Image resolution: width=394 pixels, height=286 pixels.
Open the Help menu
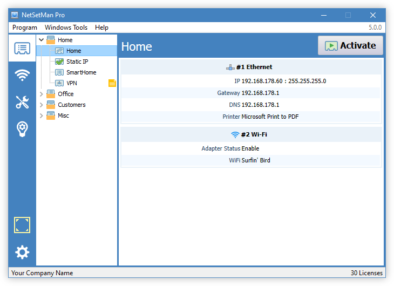pos(101,28)
